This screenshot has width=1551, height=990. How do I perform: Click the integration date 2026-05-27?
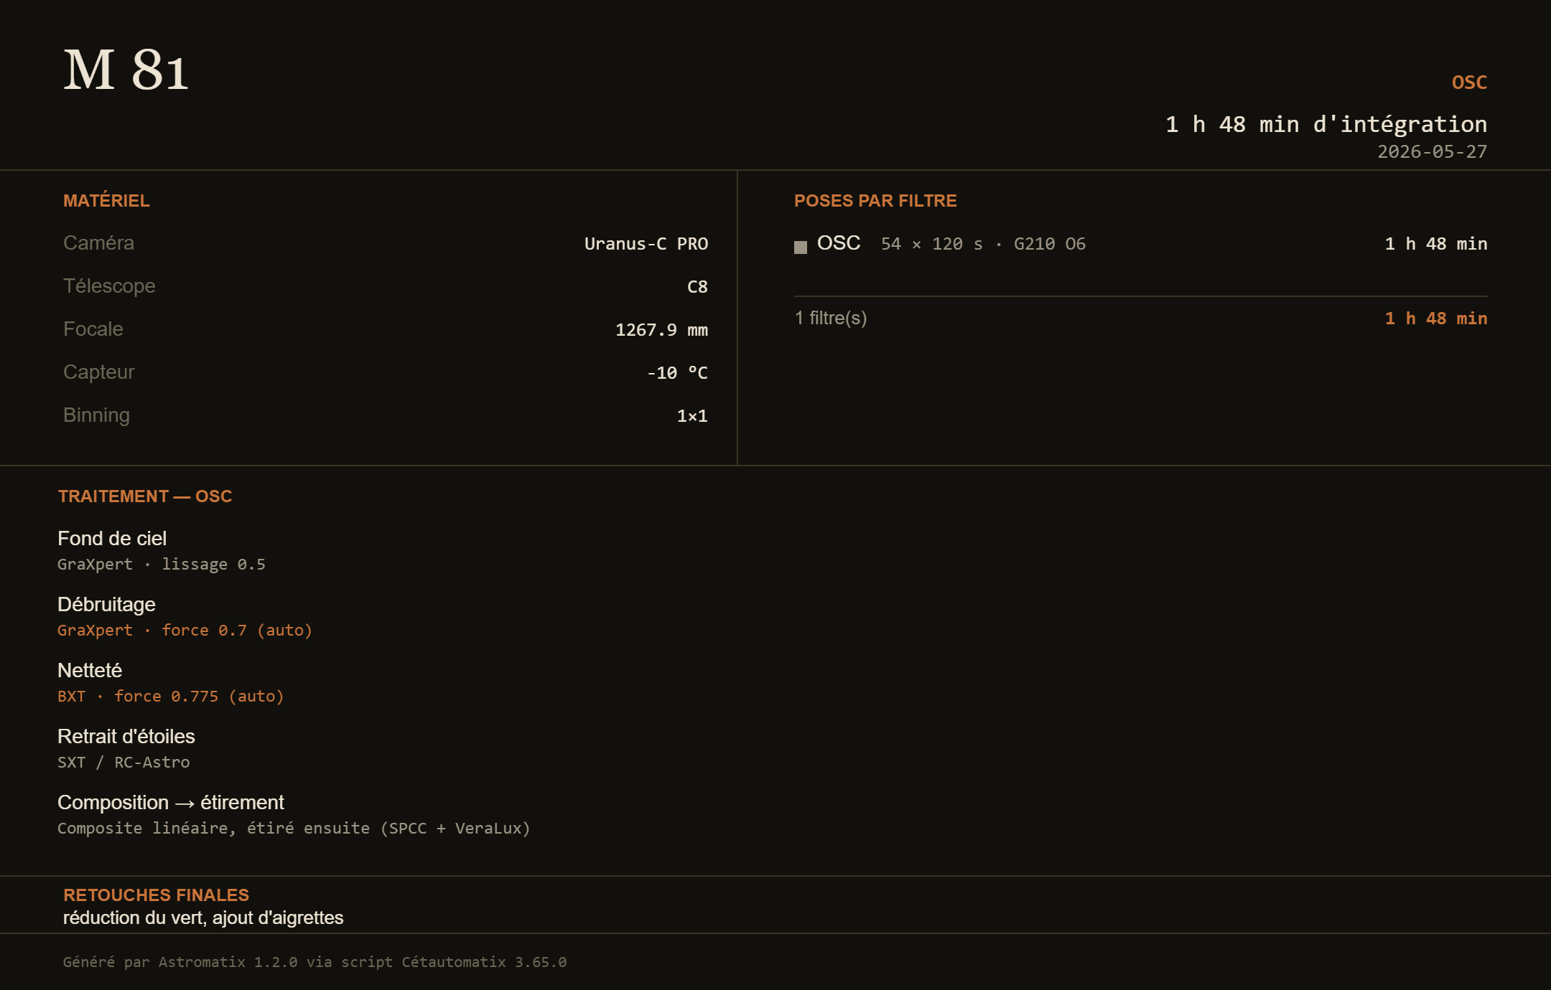1432,152
